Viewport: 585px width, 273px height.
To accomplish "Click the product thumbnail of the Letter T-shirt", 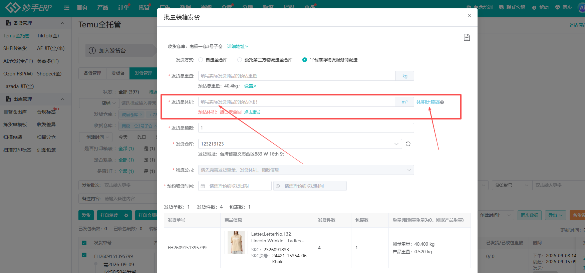I will click(x=236, y=243).
